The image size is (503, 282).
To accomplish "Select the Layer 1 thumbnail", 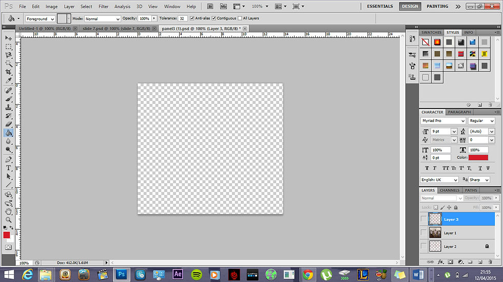I will [x=435, y=233].
